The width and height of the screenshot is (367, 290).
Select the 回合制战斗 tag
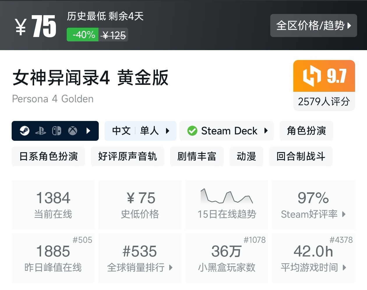[301, 157]
